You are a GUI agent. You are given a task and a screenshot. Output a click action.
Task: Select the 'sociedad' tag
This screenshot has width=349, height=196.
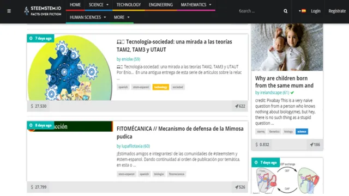coord(178,87)
